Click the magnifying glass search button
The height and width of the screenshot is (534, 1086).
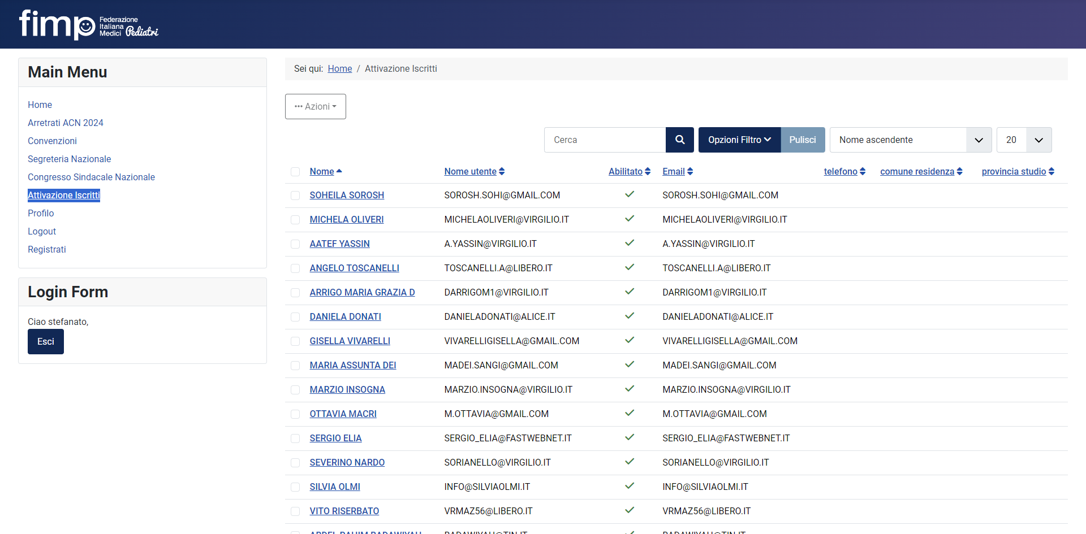680,140
